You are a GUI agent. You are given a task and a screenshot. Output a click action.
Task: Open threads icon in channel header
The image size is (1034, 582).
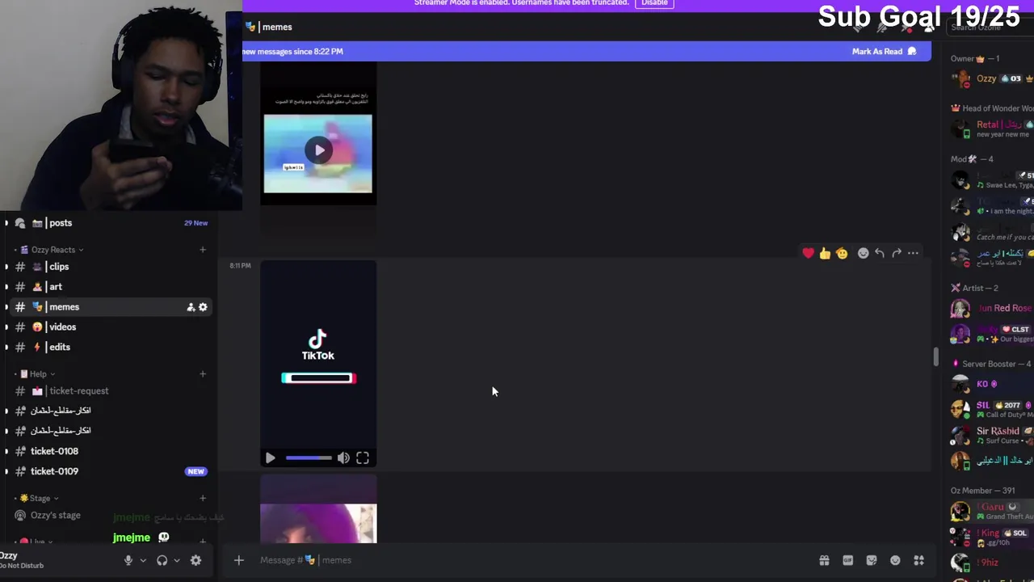[859, 27]
